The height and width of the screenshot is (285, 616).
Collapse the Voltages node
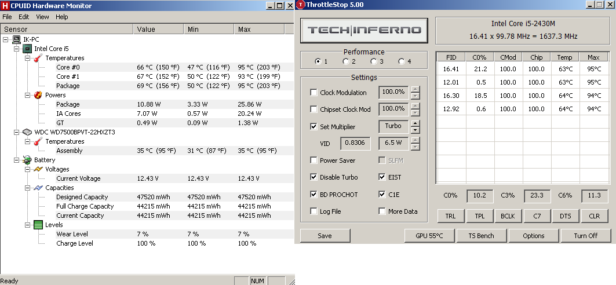pyautogui.click(x=27, y=169)
